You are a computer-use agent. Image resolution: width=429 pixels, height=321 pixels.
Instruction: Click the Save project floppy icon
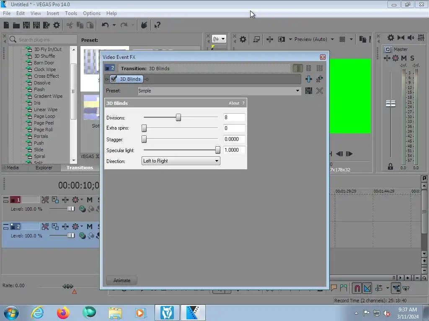pos(26,25)
